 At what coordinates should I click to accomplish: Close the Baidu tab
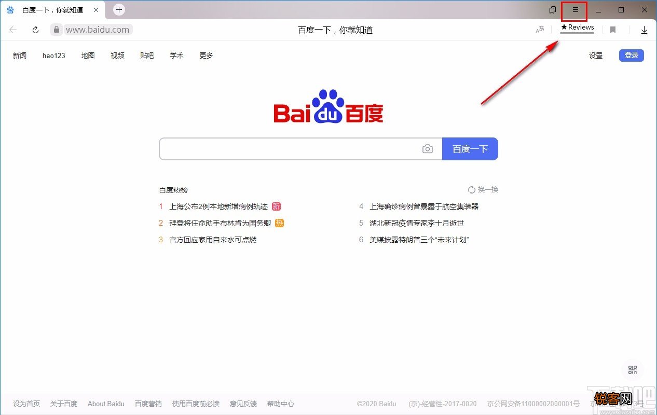click(96, 10)
